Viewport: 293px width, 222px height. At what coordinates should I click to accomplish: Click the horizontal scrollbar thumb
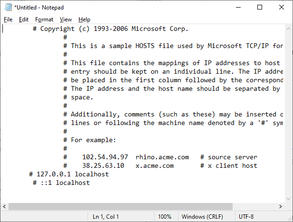click(120, 206)
